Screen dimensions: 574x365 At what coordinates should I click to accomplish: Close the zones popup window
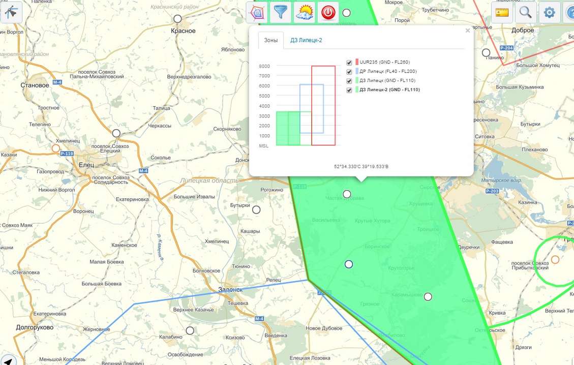click(467, 31)
